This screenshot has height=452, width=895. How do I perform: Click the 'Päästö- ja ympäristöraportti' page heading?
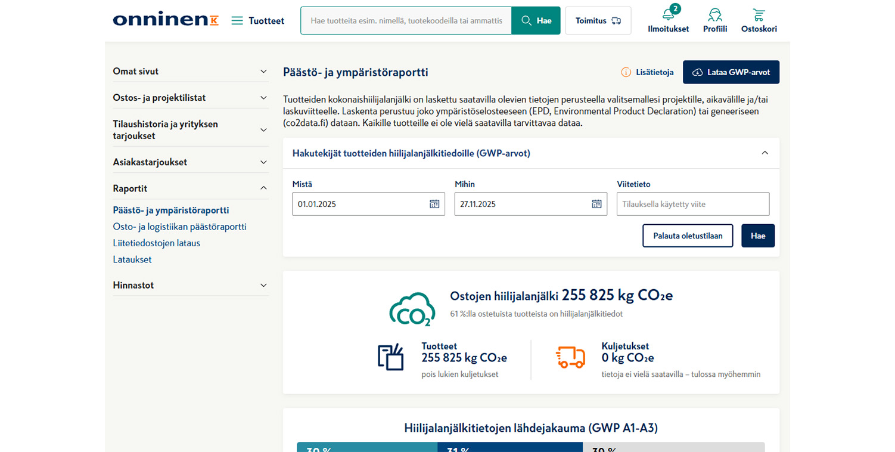[356, 73]
